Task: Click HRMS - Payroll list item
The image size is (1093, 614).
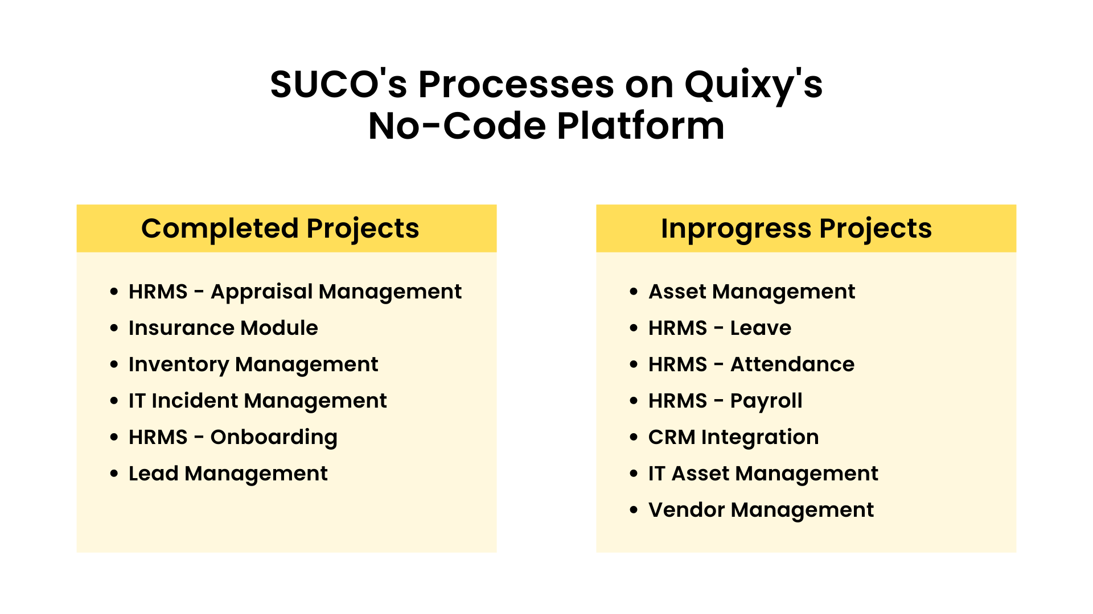Action: point(725,400)
